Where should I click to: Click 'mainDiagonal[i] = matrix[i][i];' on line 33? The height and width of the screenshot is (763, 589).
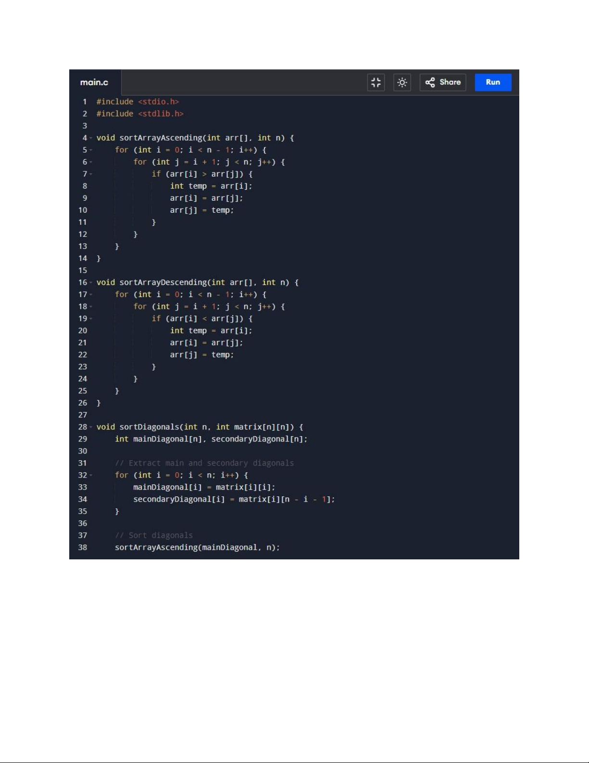pyautogui.click(x=204, y=487)
